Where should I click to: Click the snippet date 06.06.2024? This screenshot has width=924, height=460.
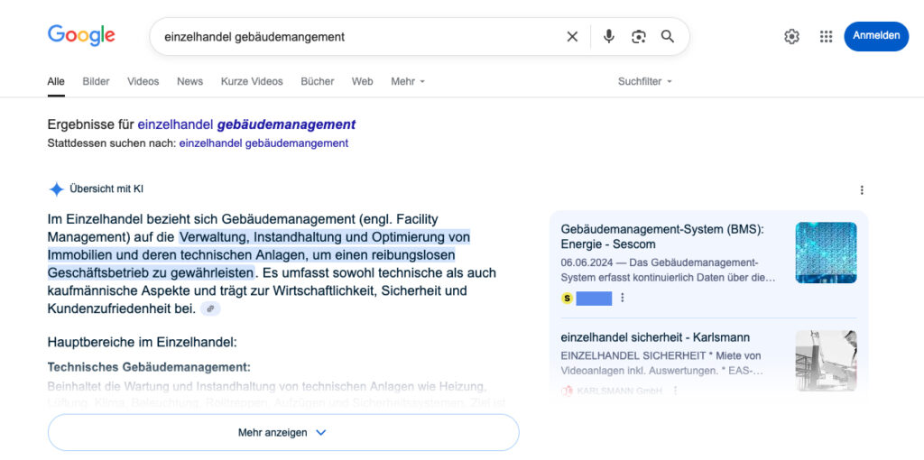tap(587, 262)
